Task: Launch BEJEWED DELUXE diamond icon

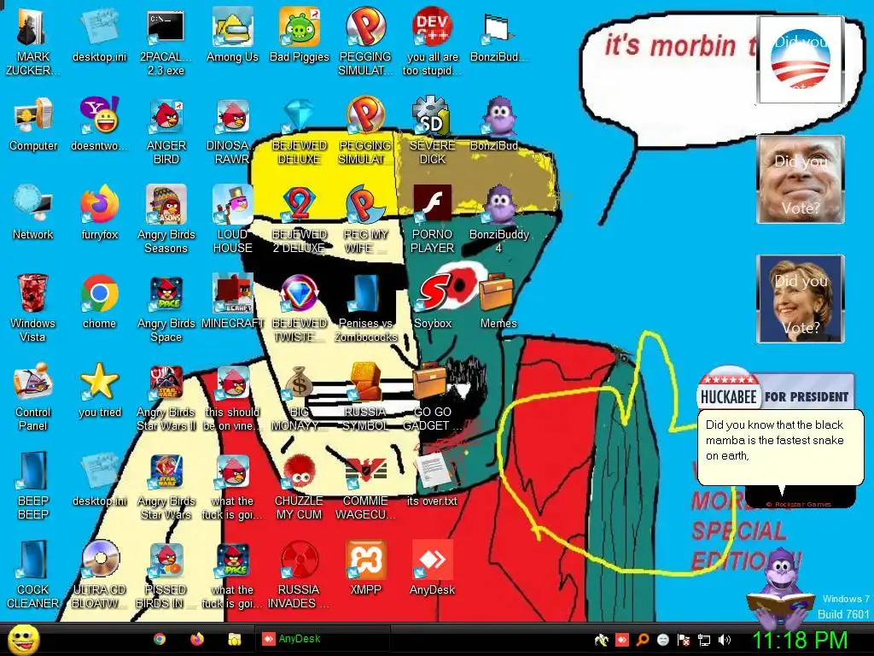Action: click(x=300, y=116)
